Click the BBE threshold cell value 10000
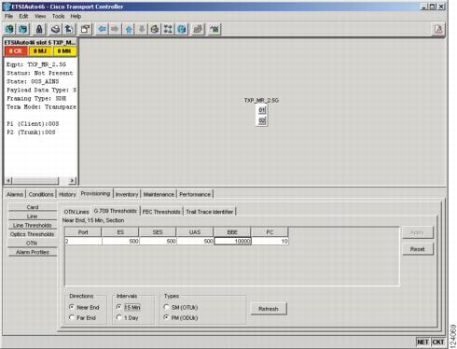The image size is (457, 349). point(232,242)
